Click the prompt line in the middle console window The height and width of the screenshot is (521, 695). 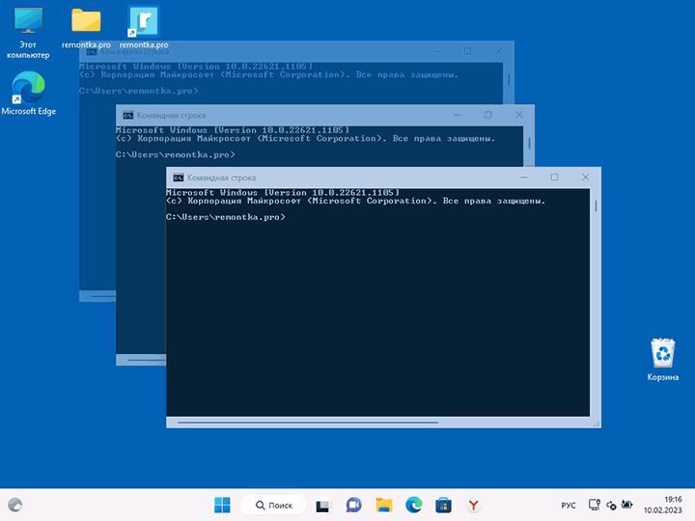176,154
